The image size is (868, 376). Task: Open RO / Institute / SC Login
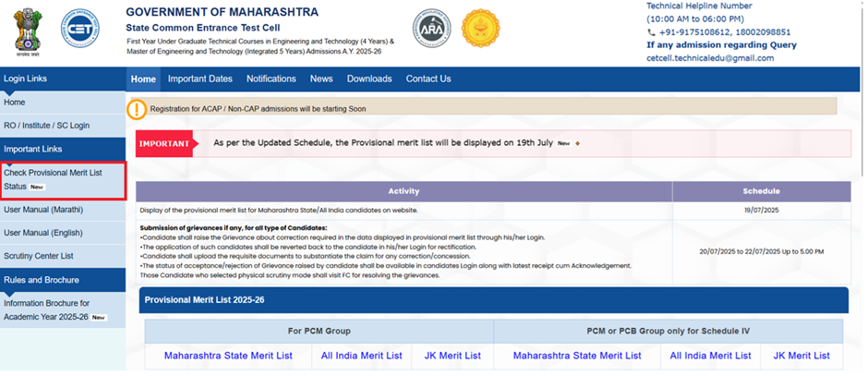click(x=47, y=125)
